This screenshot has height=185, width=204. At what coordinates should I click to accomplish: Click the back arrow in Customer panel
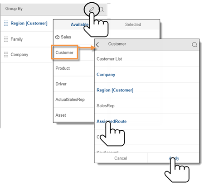pyautogui.click(x=97, y=45)
